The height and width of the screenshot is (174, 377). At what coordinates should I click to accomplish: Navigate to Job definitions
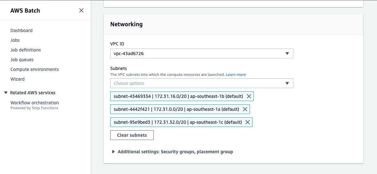[x=26, y=50]
